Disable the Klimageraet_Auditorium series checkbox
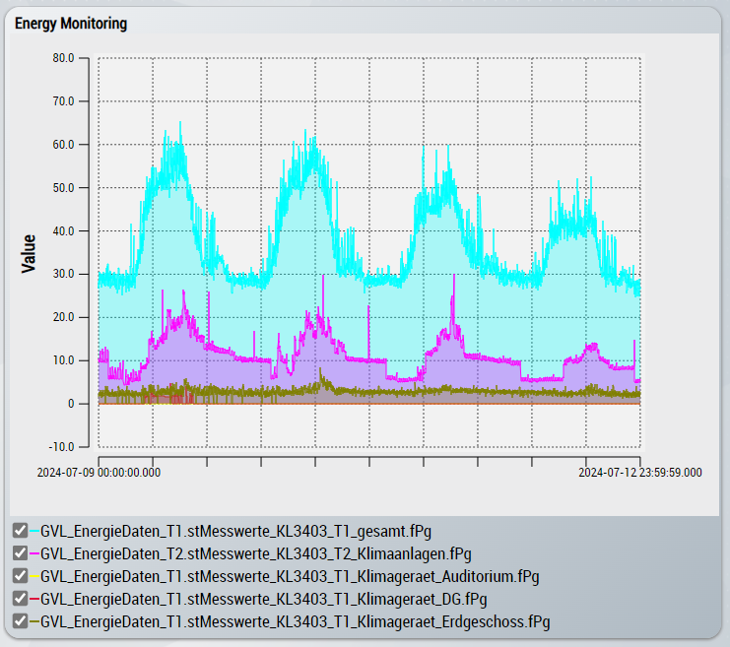Image resolution: width=730 pixels, height=647 pixels. tap(20, 576)
